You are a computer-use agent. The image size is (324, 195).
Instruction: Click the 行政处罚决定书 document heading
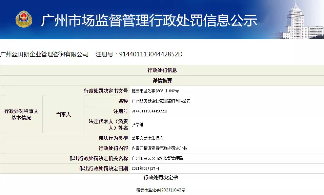coord(161,178)
